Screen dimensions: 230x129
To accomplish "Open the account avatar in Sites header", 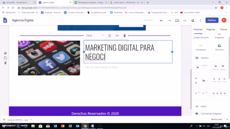I will (224, 20).
